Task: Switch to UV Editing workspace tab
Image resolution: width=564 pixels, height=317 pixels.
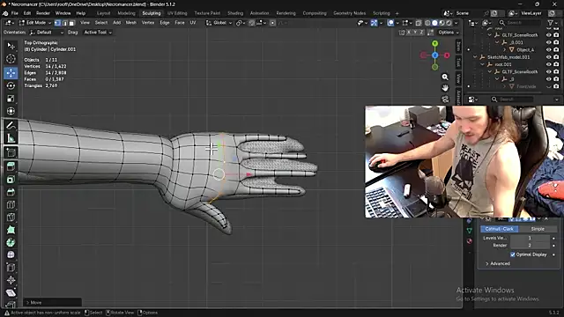Action: [177, 13]
